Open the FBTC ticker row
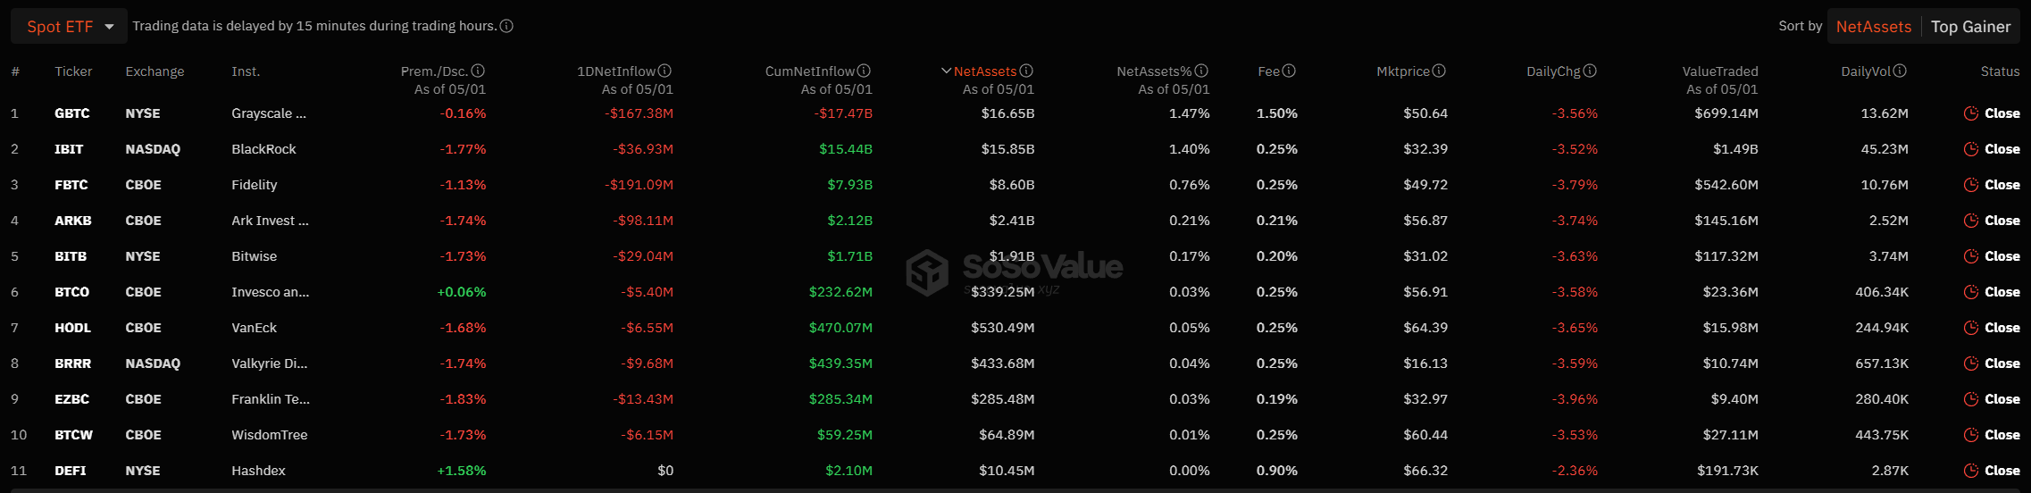The height and width of the screenshot is (493, 2031). coord(71,185)
